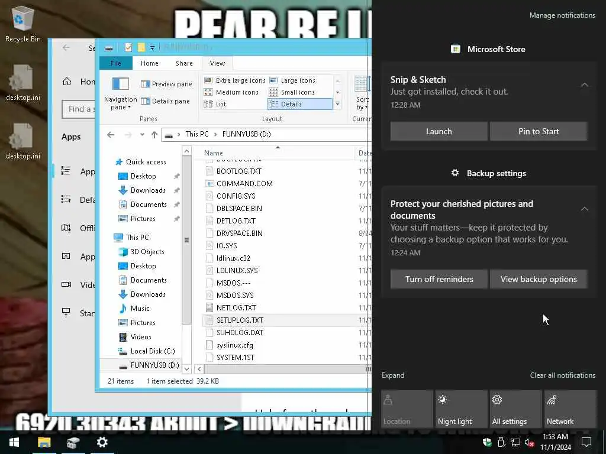The image size is (606, 454).
Task: Select the BOOTLOG.TXT file
Action: (x=239, y=171)
